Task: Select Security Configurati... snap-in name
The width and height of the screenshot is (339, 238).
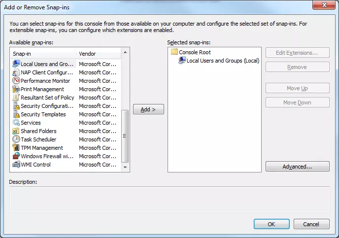Action: pyautogui.click(x=47, y=106)
